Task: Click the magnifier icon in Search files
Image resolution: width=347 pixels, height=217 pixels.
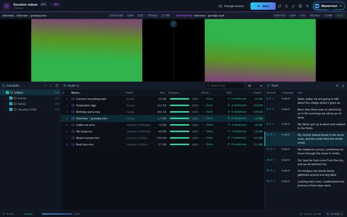Action: (x=208, y=85)
